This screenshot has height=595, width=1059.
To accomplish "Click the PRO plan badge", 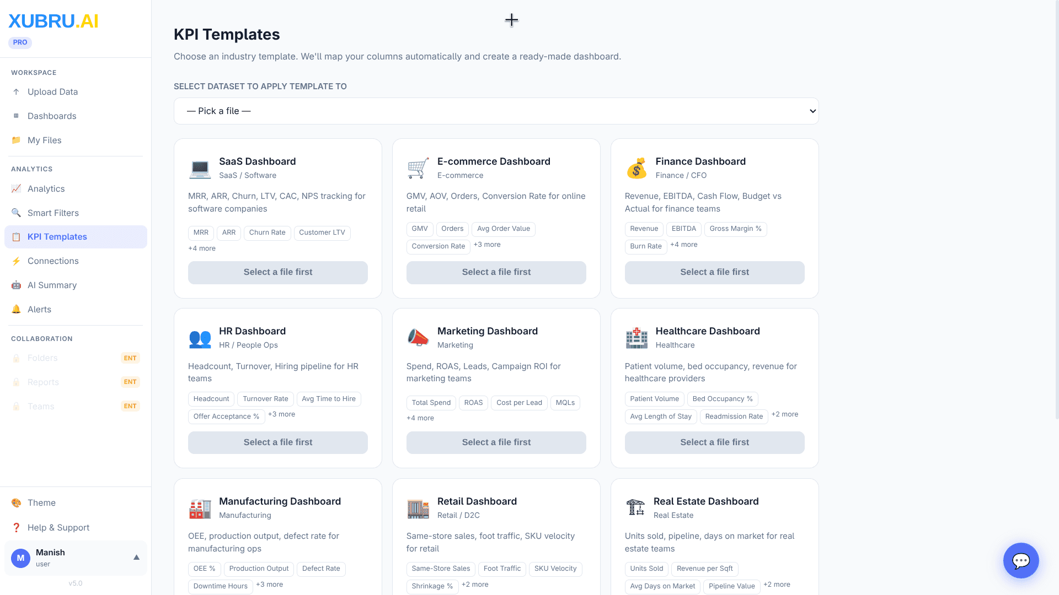I will click(x=20, y=42).
